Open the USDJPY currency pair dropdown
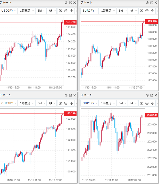The width and height of the screenshot is (159, 184). (x=9, y=11)
